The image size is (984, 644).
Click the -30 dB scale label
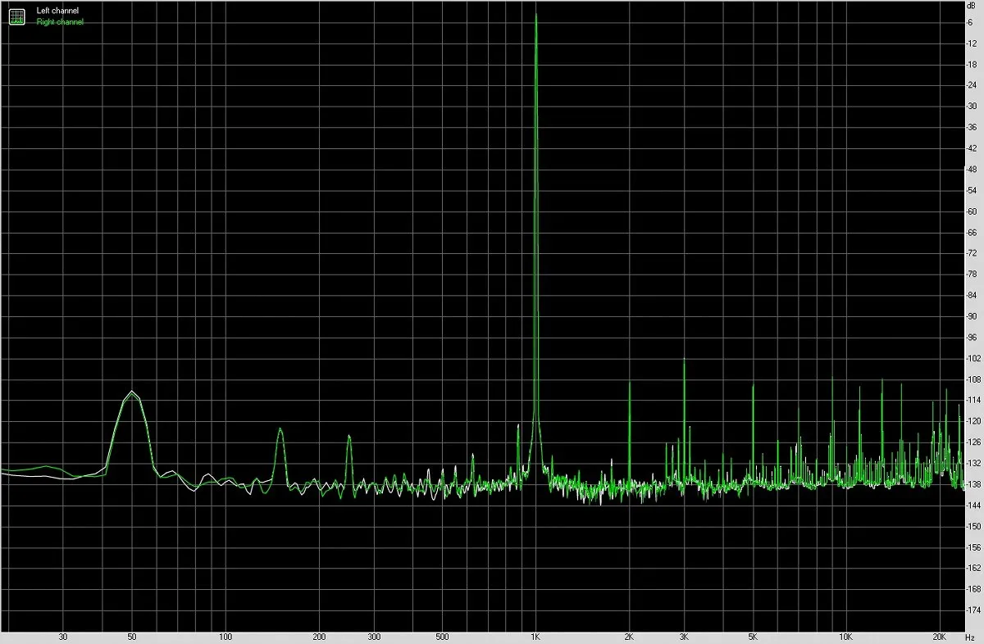[970, 106]
